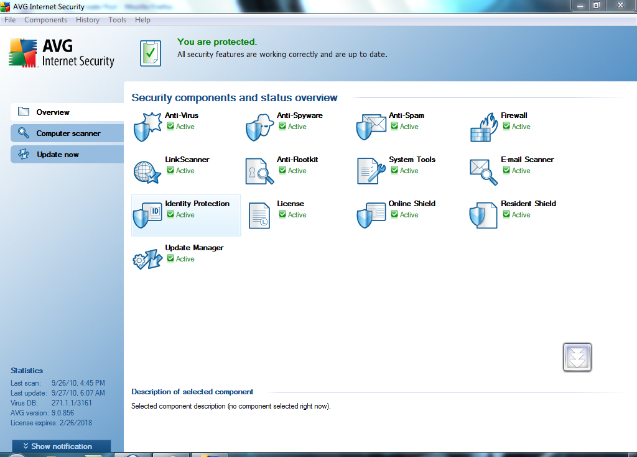Click System Tools Active status checkmark

coord(394,170)
